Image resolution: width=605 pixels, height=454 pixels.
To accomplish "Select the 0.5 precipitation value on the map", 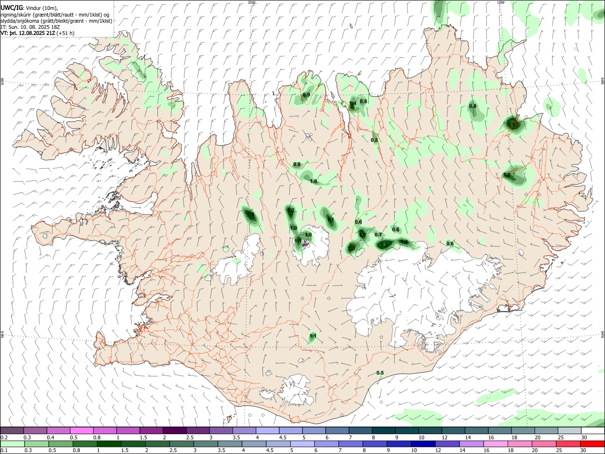I will [380, 373].
